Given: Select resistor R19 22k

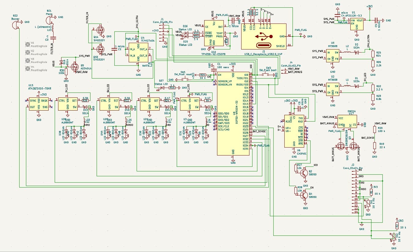Looking at the screenshot, I should pos(374,145).
